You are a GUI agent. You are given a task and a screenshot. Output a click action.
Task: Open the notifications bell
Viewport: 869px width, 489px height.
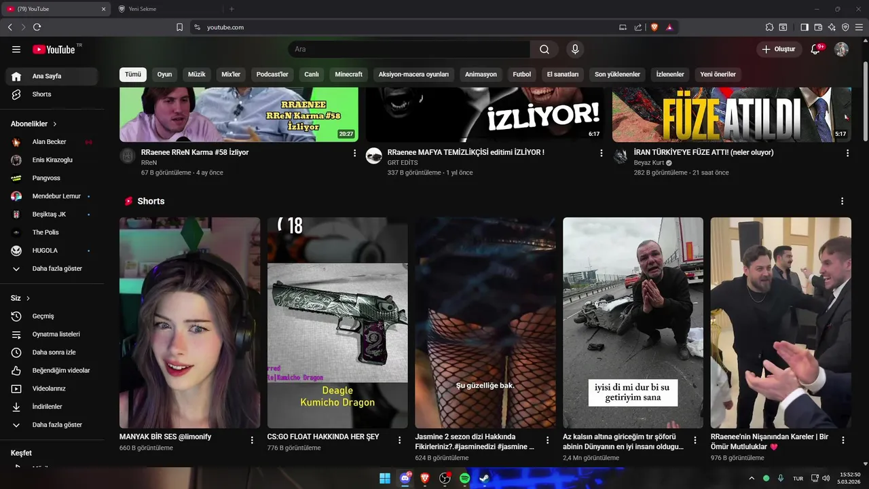[x=816, y=49]
